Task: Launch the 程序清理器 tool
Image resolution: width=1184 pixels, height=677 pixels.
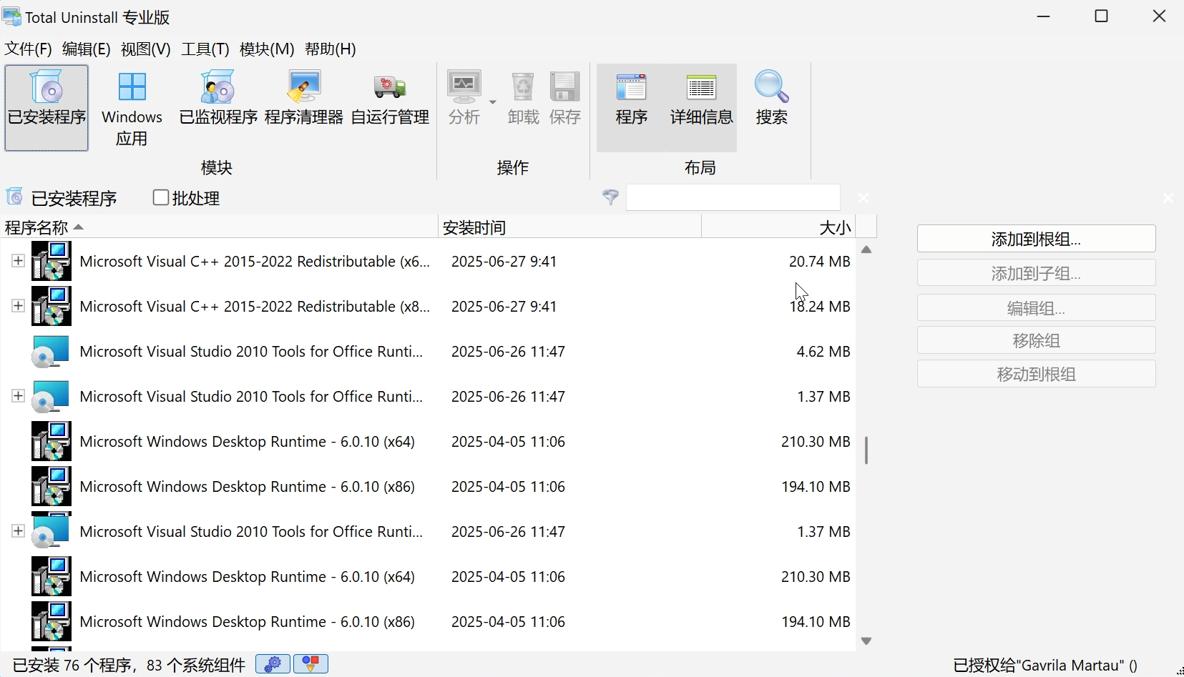Action: click(x=303, y=100)
